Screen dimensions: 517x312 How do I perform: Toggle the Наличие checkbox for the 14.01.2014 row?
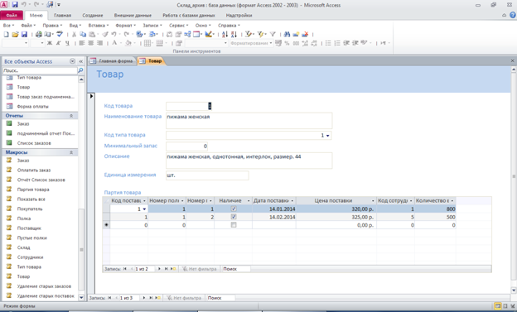coord(234,209)
